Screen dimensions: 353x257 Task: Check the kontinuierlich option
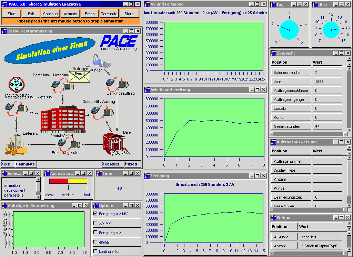[x=95, y=251]
